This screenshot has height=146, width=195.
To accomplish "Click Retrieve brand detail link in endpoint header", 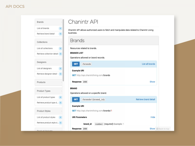I will click(146, 100).
